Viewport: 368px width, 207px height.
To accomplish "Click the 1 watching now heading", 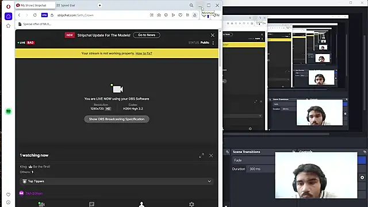I will [34, 155].
